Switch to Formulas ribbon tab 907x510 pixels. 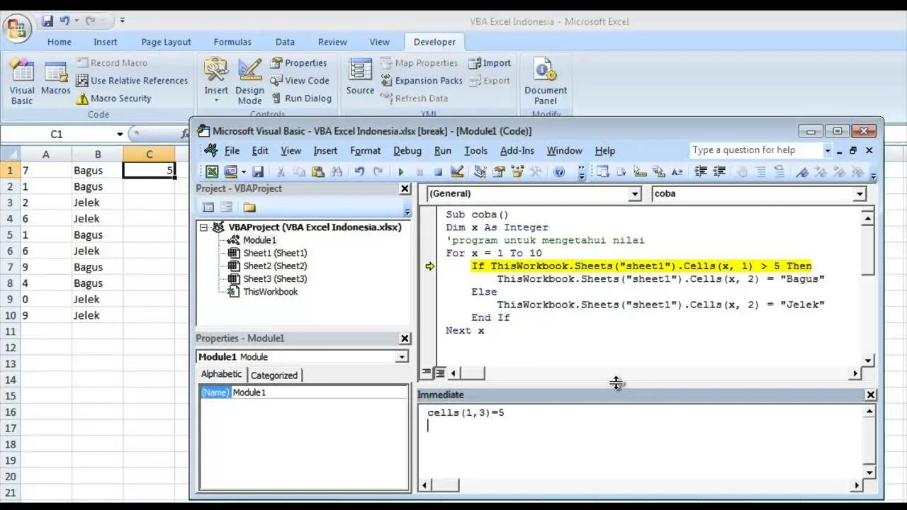tap(232, 42)
